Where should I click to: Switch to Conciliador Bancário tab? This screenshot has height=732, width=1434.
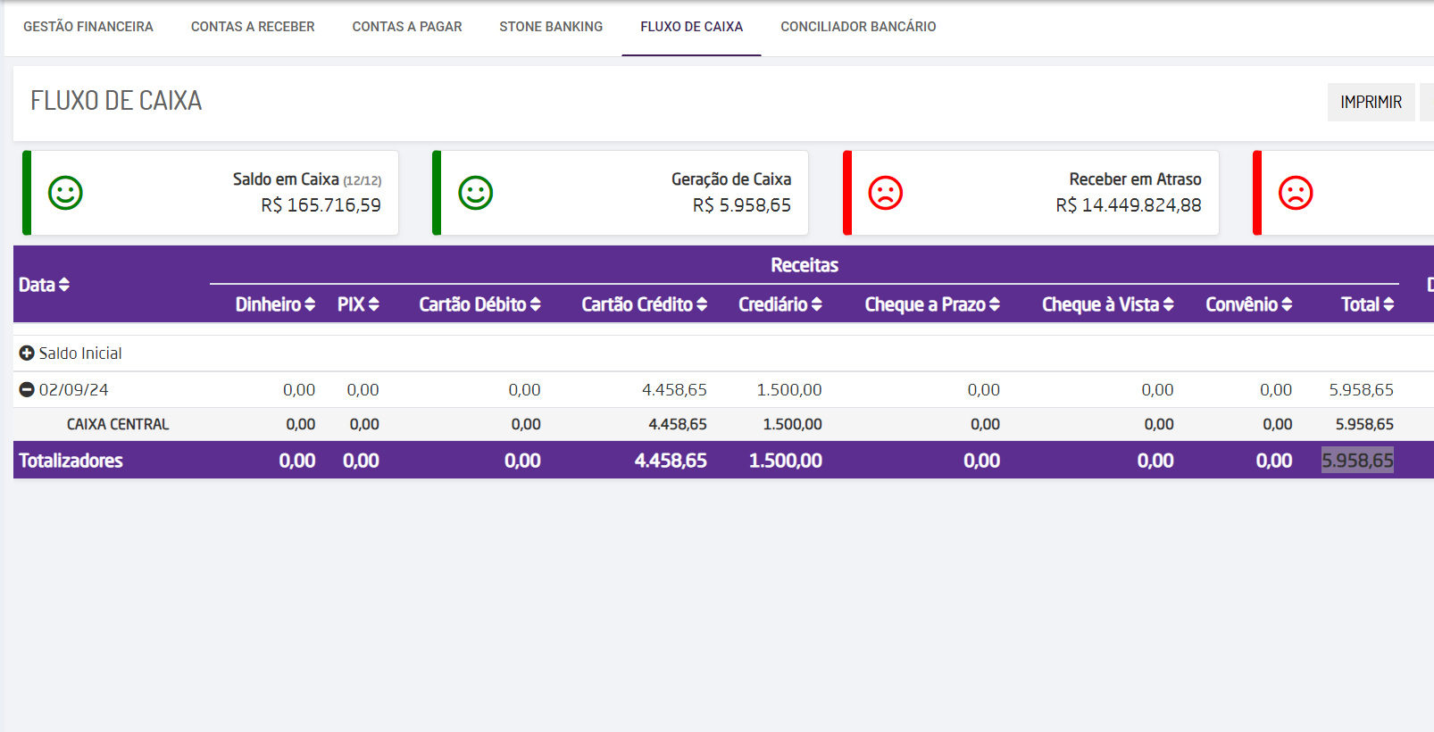tap(858, 27)
